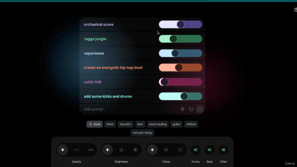Click the Brightness label
The height and width of the screenshot is (167, 297).
pos(122,162)
